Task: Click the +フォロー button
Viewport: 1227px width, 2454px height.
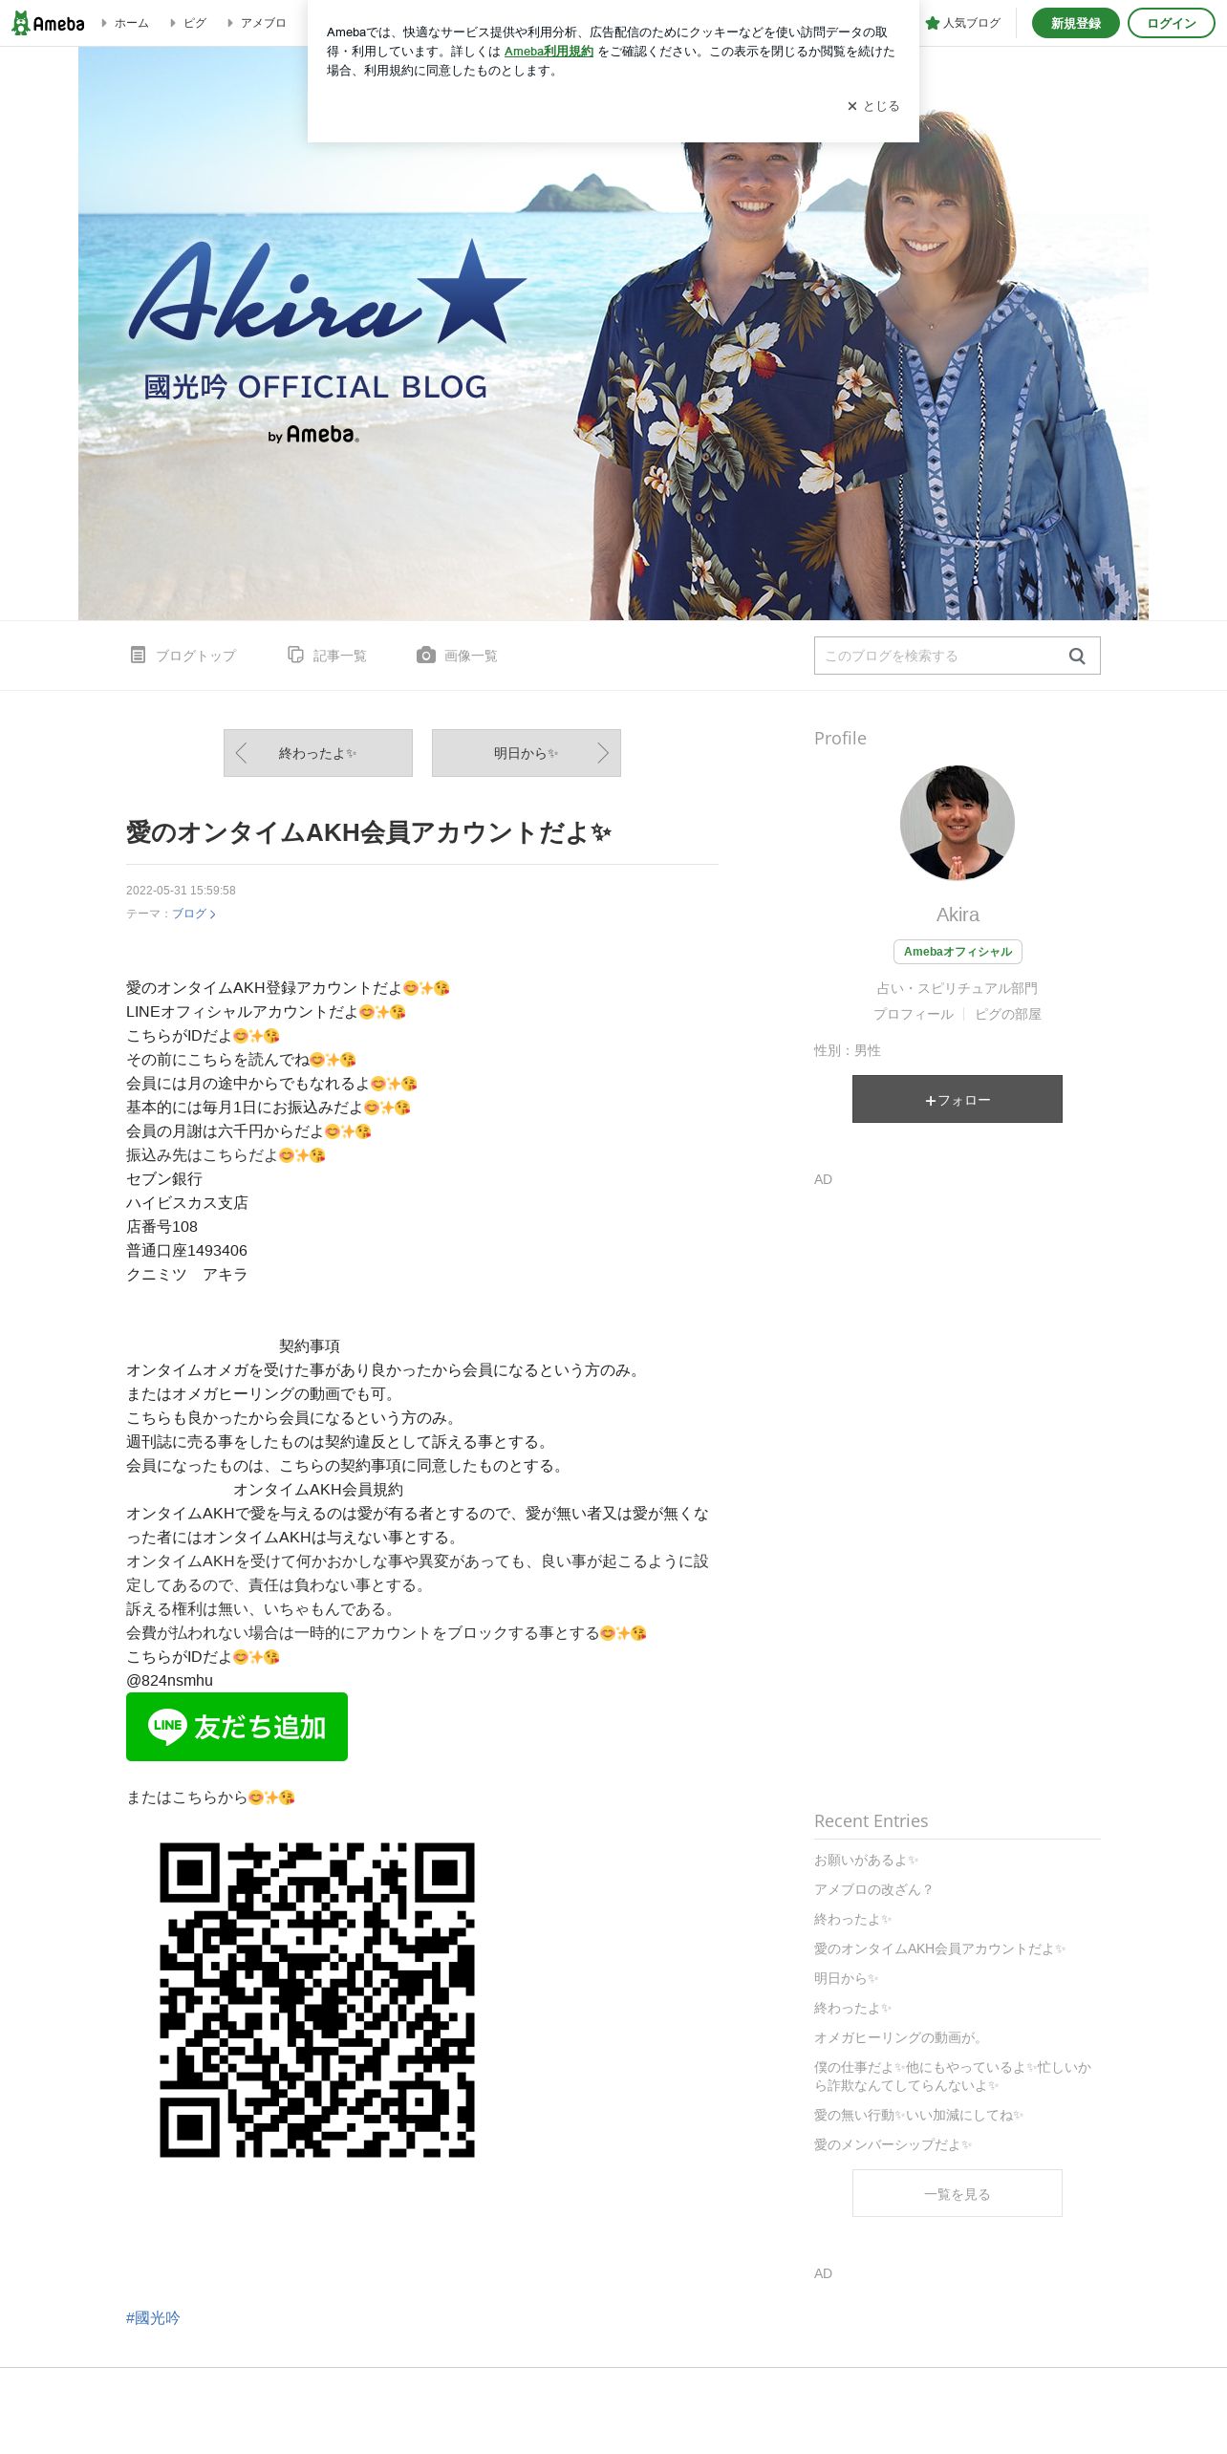Action: pos(958,1099)
